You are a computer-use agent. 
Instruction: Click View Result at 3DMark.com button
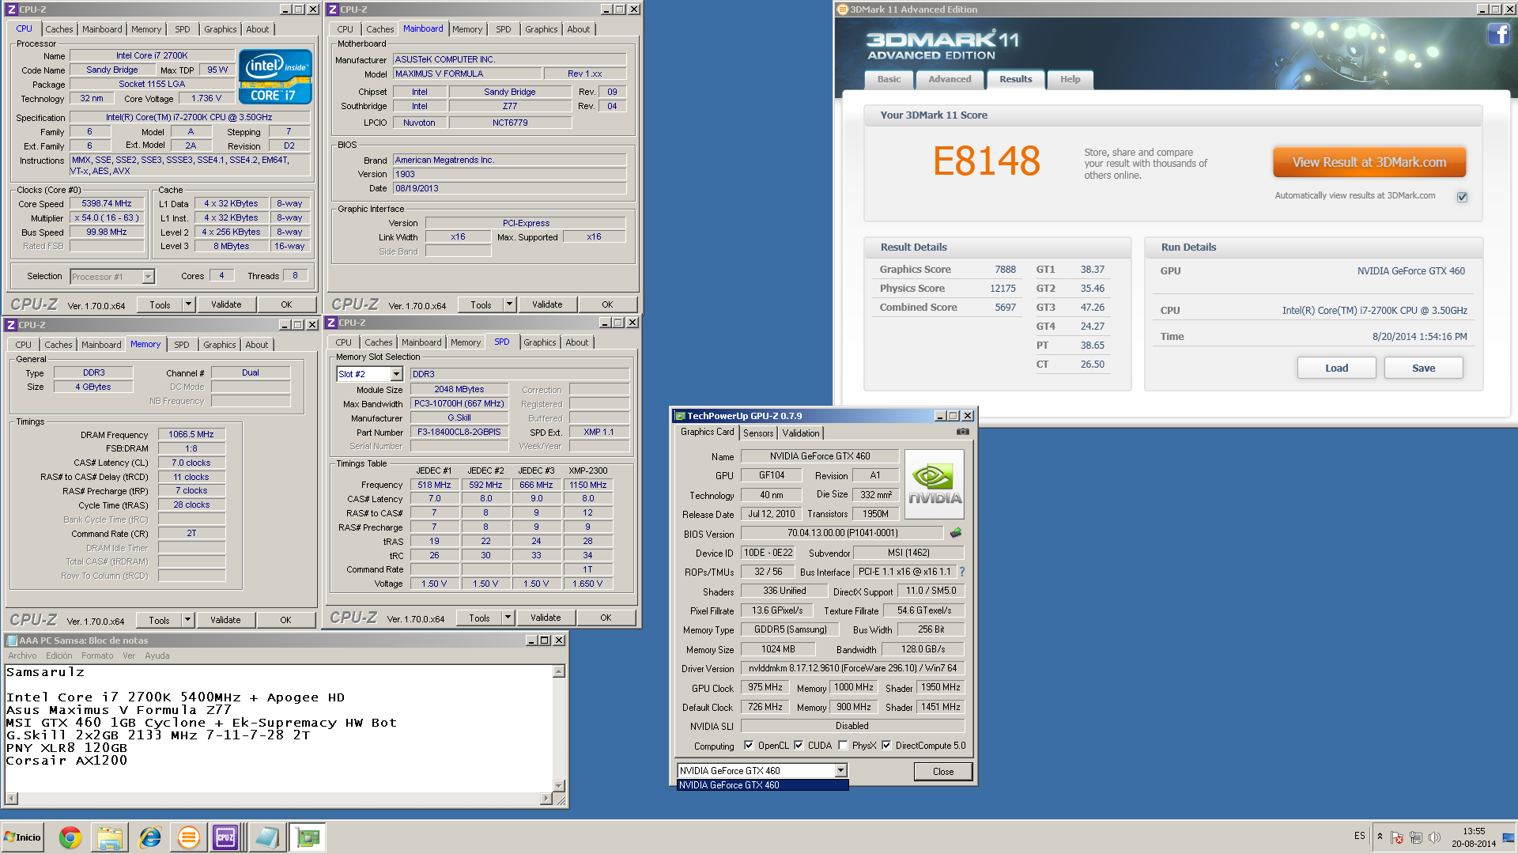[1369, 162]
